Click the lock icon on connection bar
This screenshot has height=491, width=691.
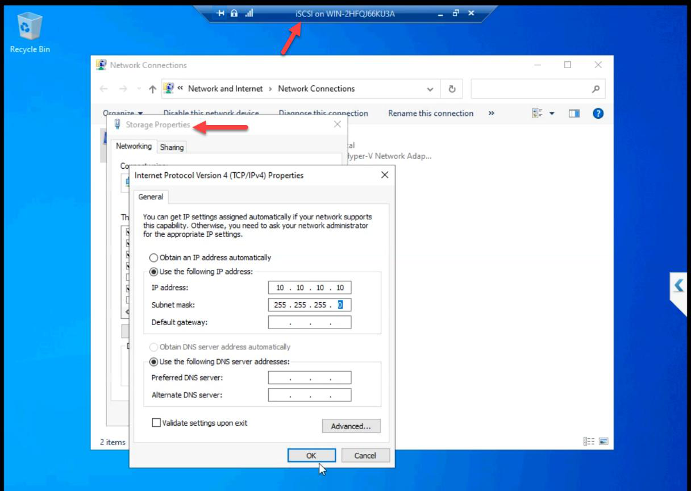coord(234,13)
